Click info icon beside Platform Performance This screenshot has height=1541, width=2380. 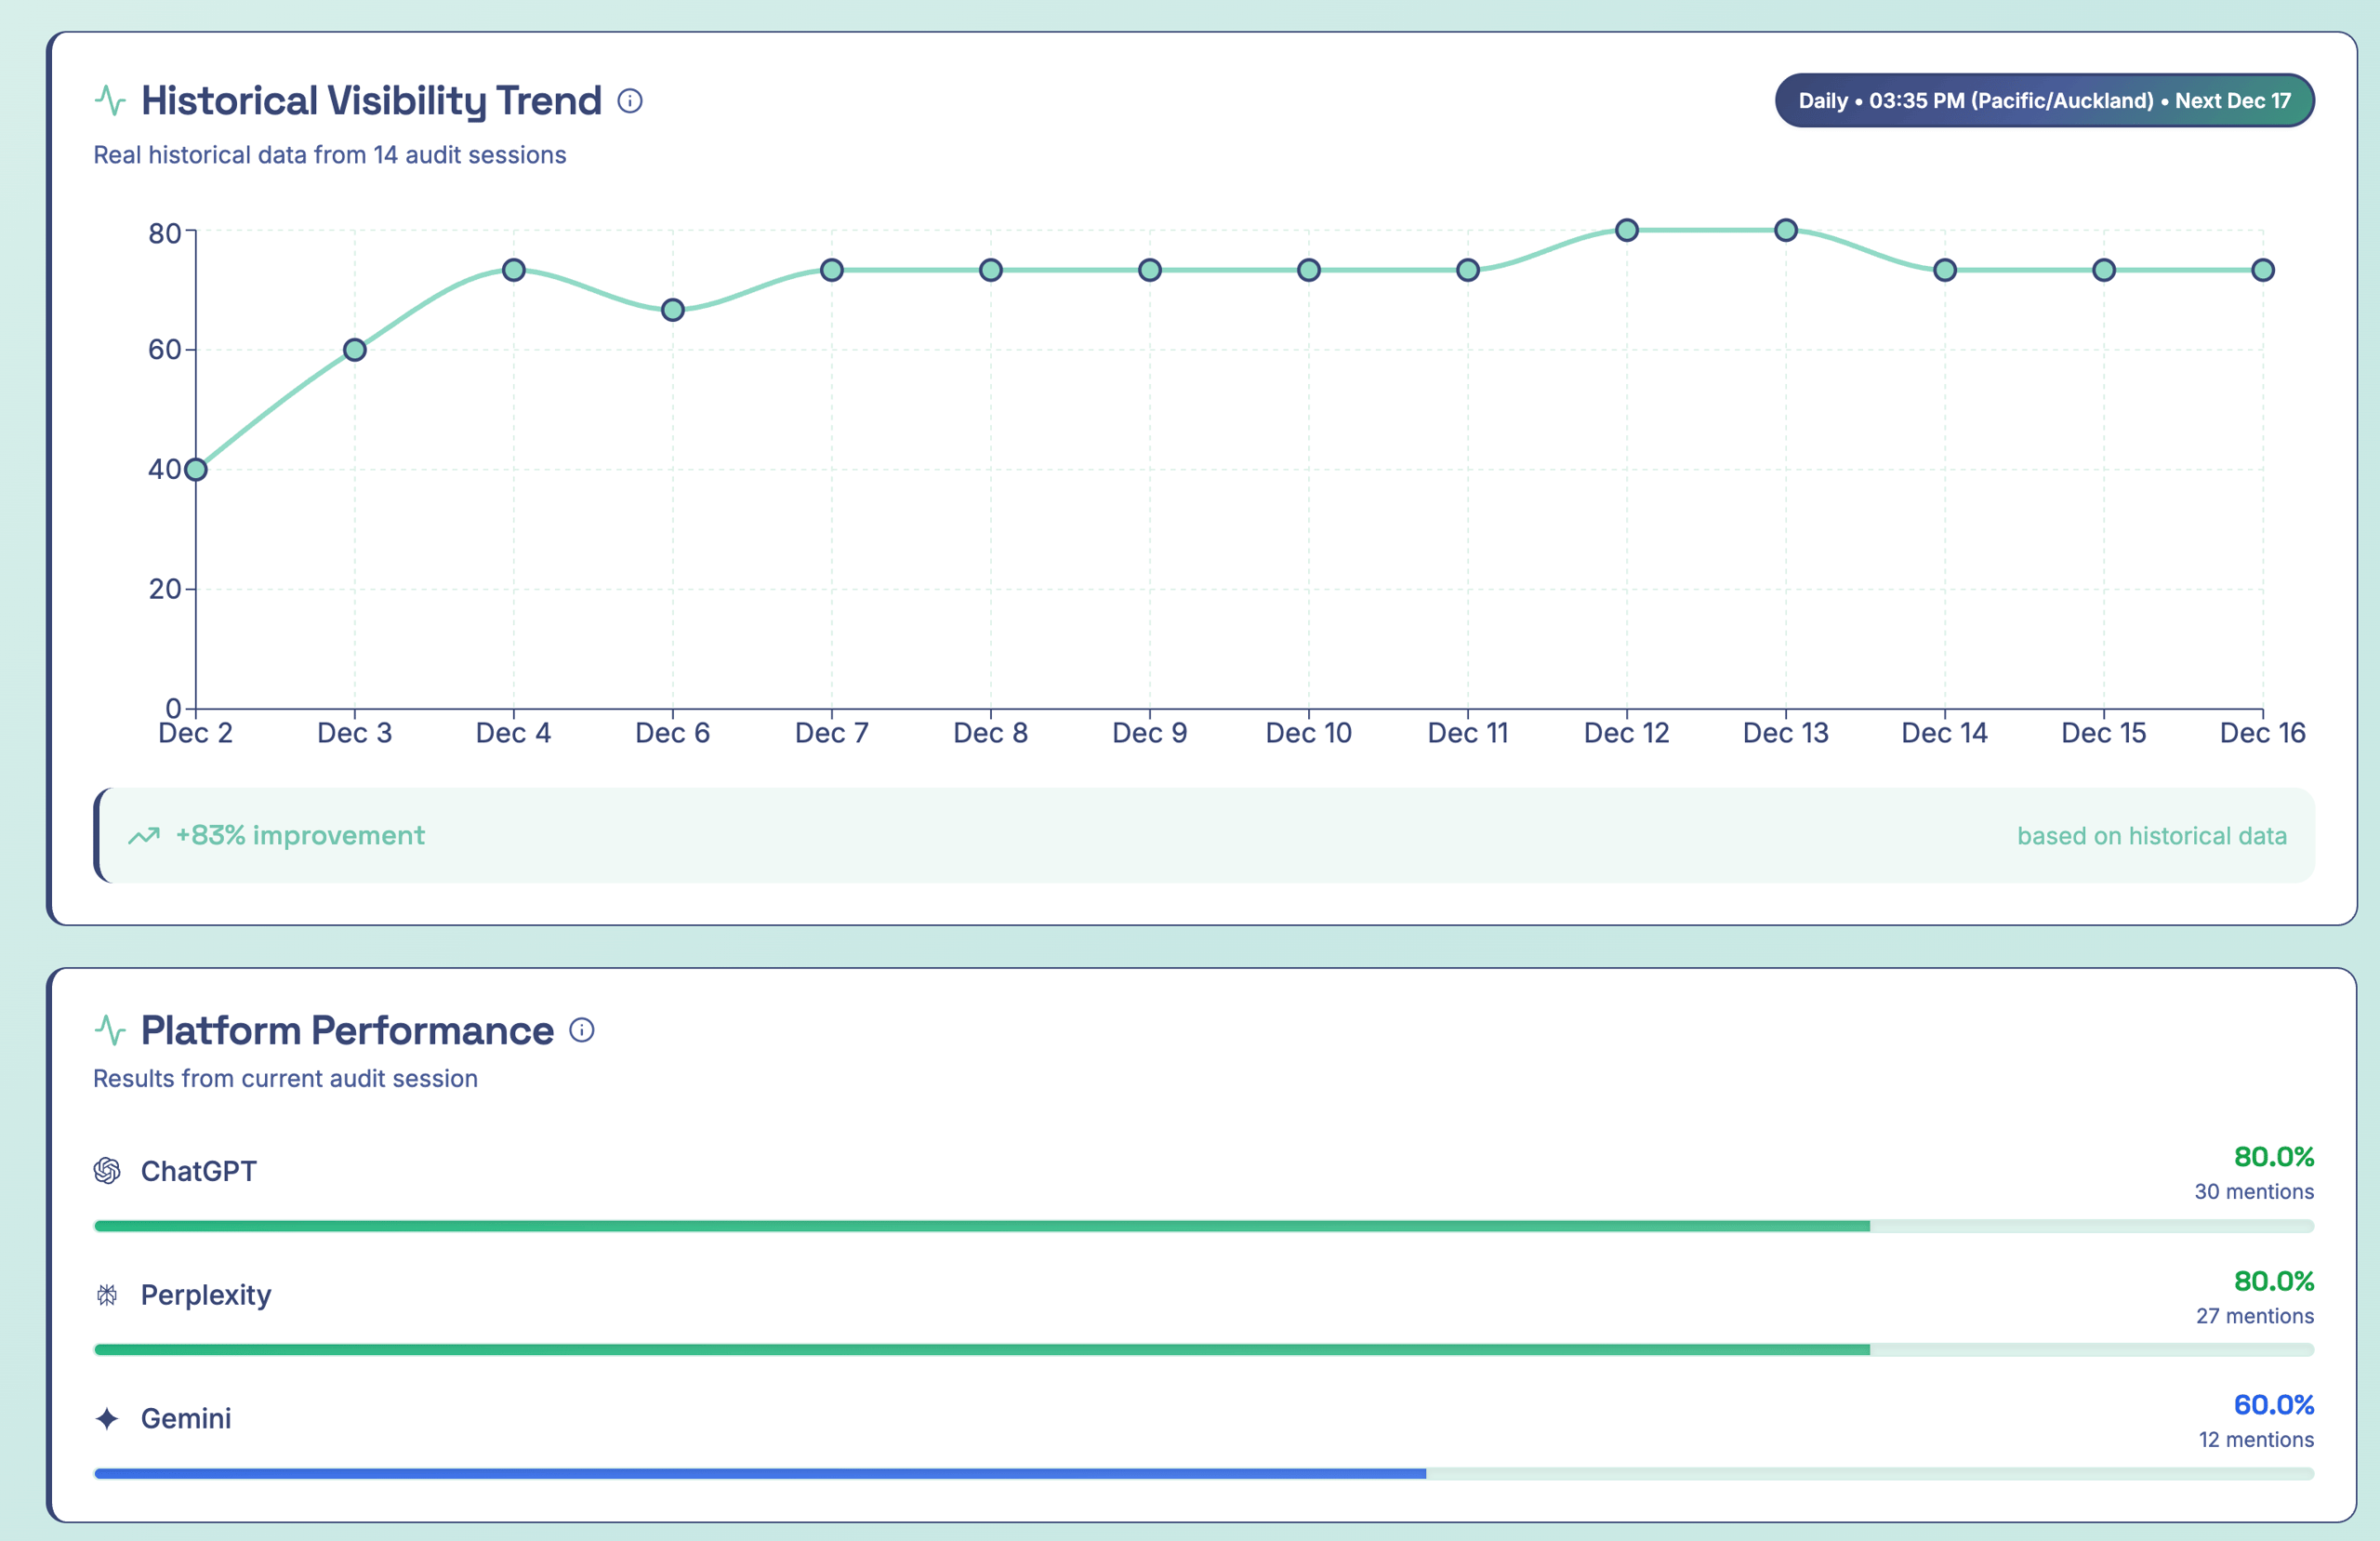coord(582,1030)
